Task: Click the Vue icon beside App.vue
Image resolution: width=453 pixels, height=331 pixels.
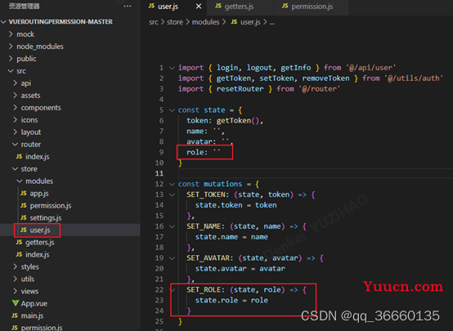Action: (16, 303)
